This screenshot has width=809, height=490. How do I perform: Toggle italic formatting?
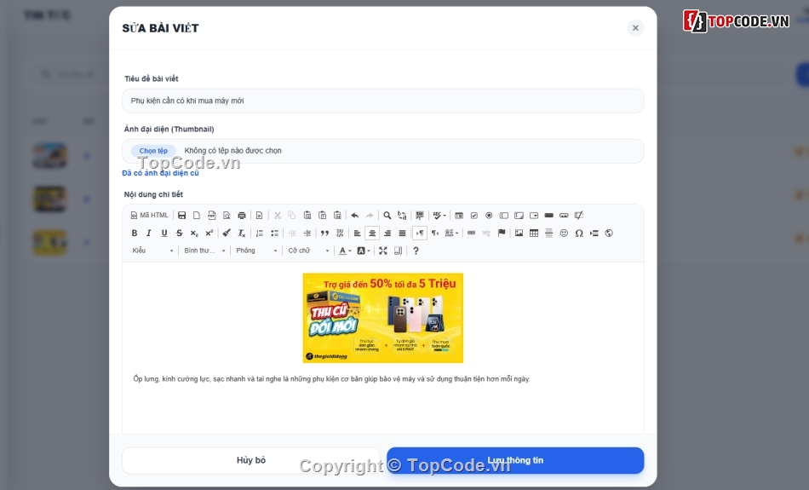tap(149, 233)
